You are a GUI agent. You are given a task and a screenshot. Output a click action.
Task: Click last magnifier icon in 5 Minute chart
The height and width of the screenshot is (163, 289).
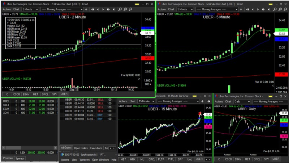point(285,9)
